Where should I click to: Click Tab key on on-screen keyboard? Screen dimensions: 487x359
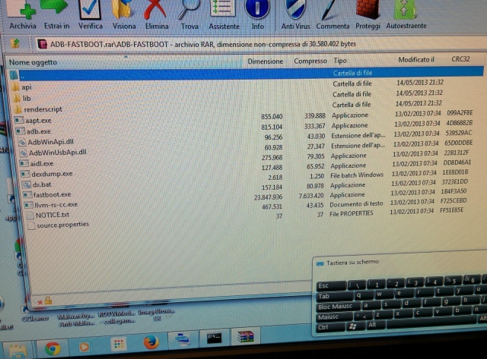pyautogui.click(x=335, y=297)
